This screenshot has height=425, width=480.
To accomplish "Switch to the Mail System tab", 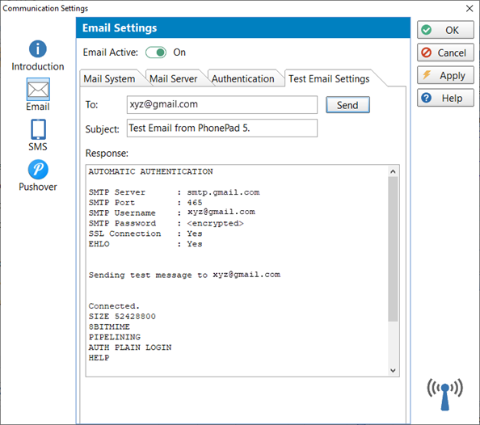I will tap(109, 79).
